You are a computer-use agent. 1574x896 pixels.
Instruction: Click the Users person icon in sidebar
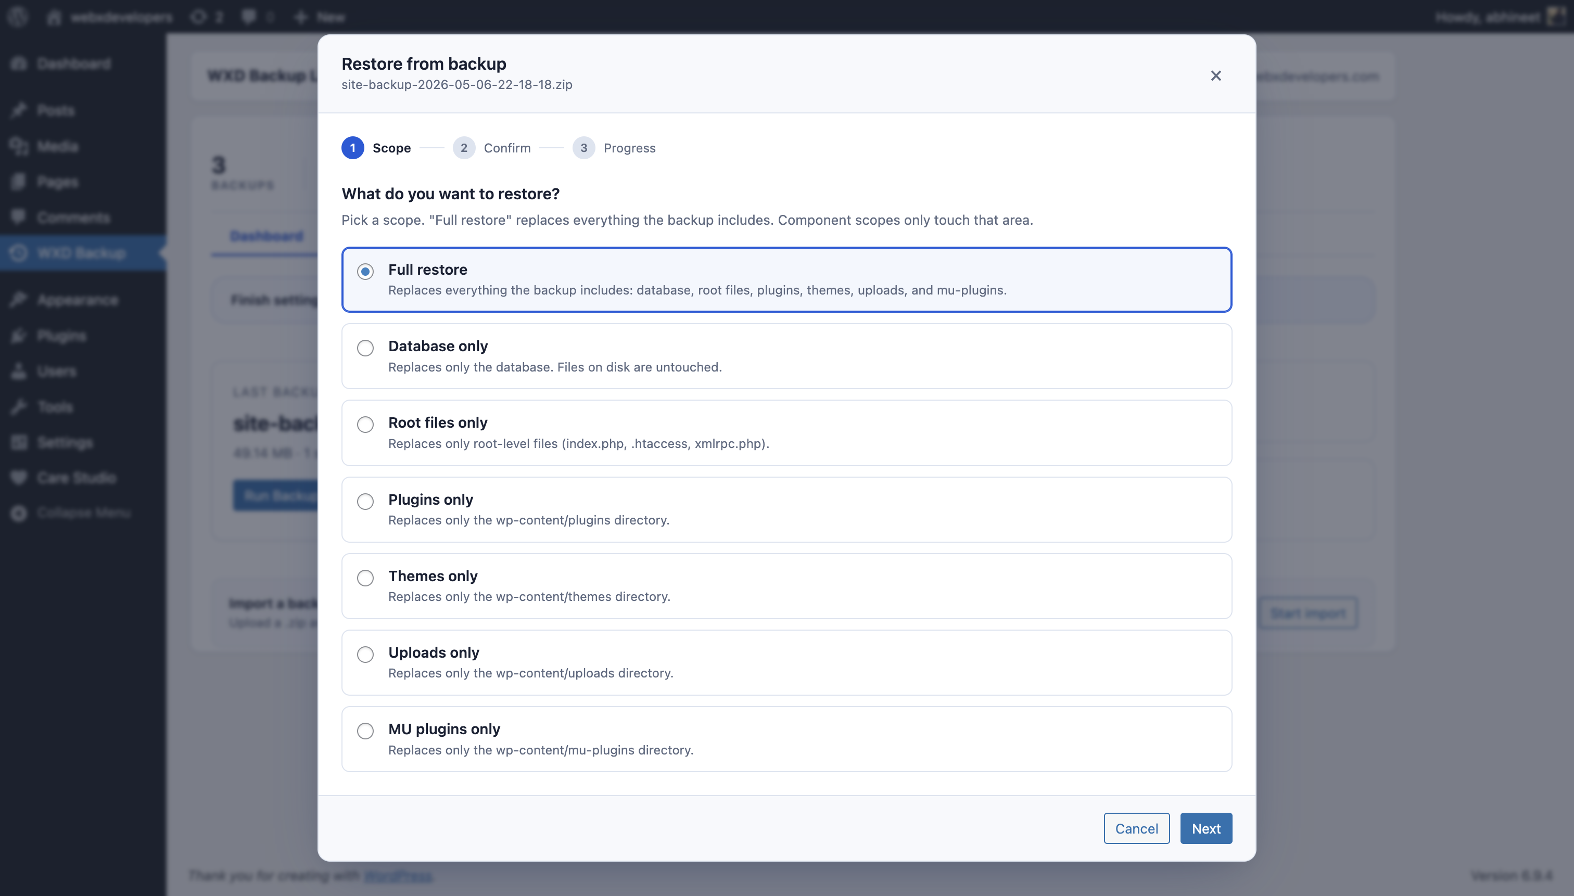tap(18, 371)
